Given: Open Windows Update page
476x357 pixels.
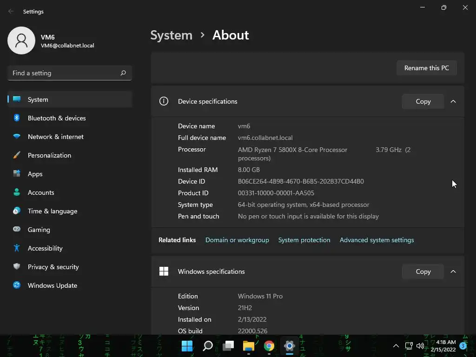Looking at the screenshot, I should click(x=70, y=285).
